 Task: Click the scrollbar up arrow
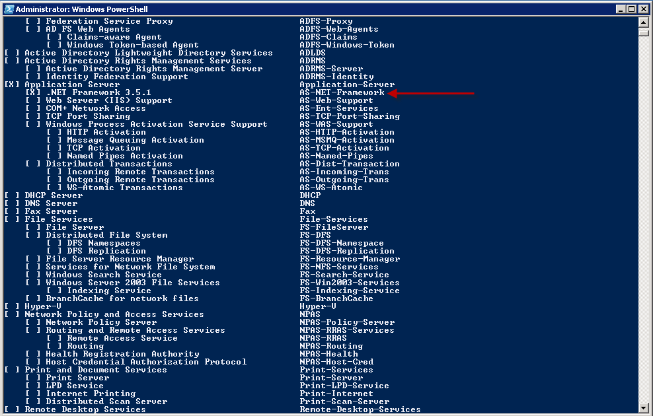pyautogui.click(x=644, y=22)
